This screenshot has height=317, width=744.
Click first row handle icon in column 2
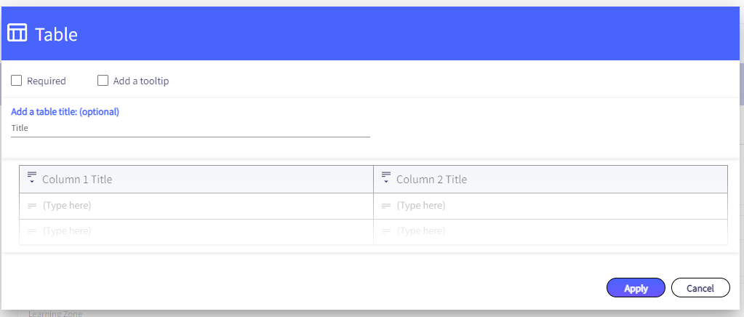(386, 206)
